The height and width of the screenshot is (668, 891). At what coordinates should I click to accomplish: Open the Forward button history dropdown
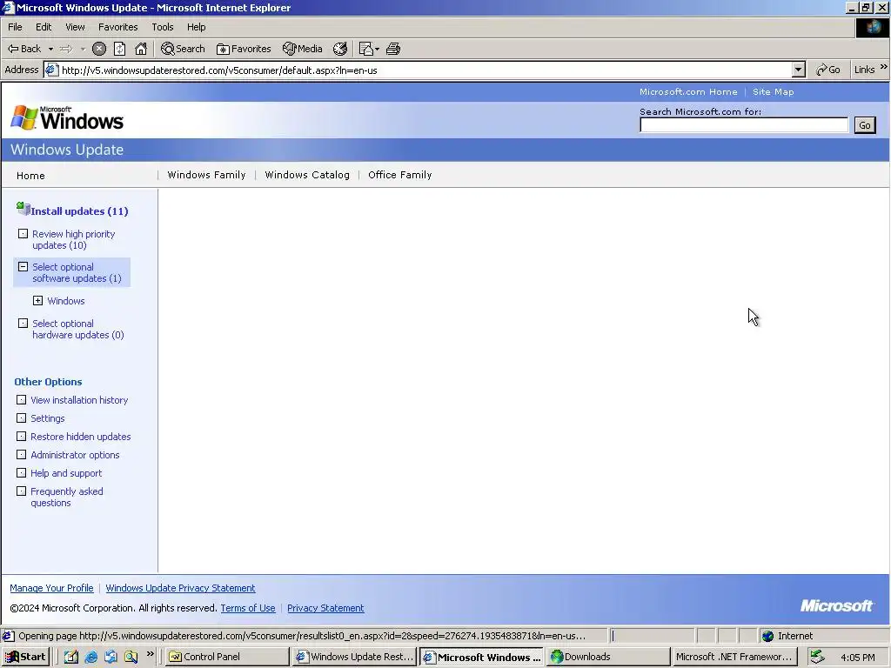tap(83, 50)
